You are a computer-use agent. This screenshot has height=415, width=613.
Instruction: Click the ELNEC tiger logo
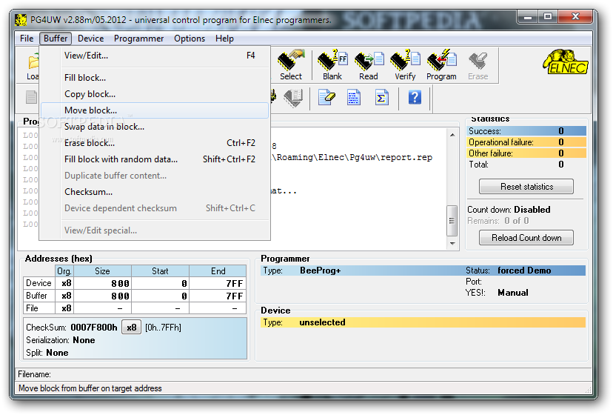(566, 62)
